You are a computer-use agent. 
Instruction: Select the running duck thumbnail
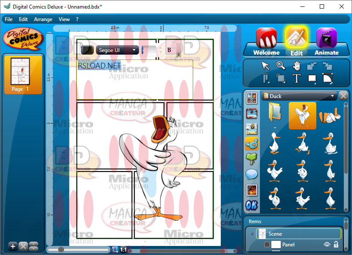(x=303, y=143)
